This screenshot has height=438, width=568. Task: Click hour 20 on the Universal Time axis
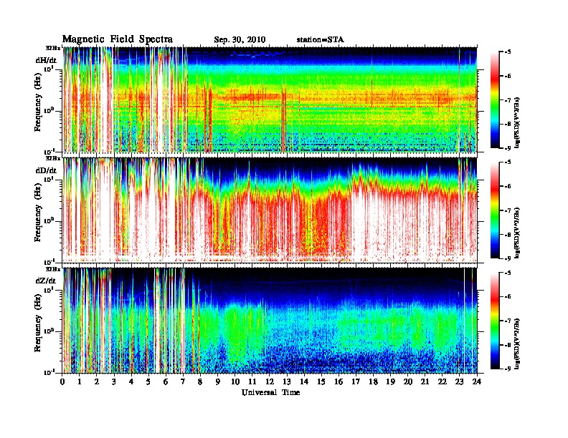(x=408, y=382)
